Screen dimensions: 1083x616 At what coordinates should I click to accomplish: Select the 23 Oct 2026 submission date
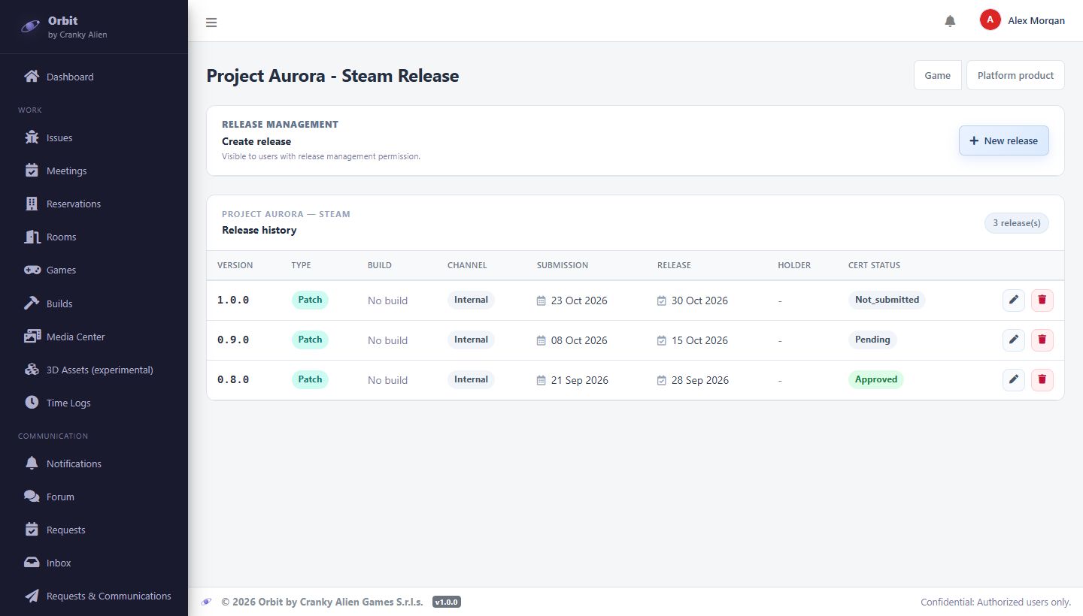579,300
